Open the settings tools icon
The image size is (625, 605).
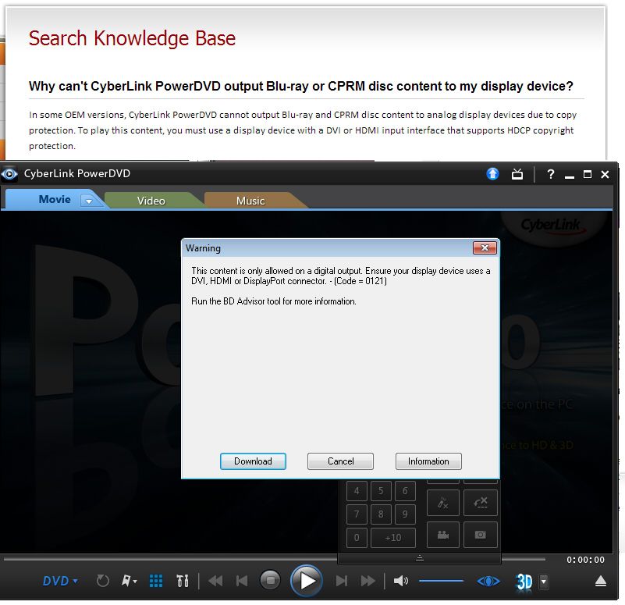click(183, 581)
